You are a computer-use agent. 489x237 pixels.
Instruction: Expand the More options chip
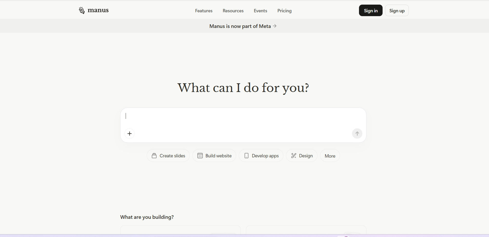330,156
